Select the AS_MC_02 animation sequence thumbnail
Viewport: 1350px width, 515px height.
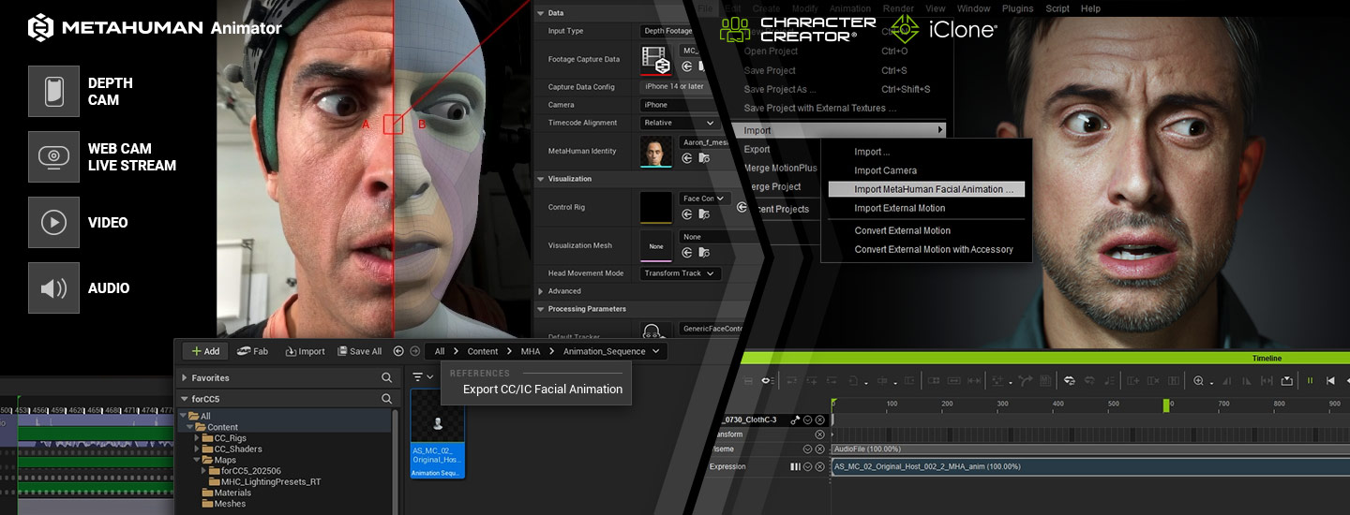(x=437, y=433)
